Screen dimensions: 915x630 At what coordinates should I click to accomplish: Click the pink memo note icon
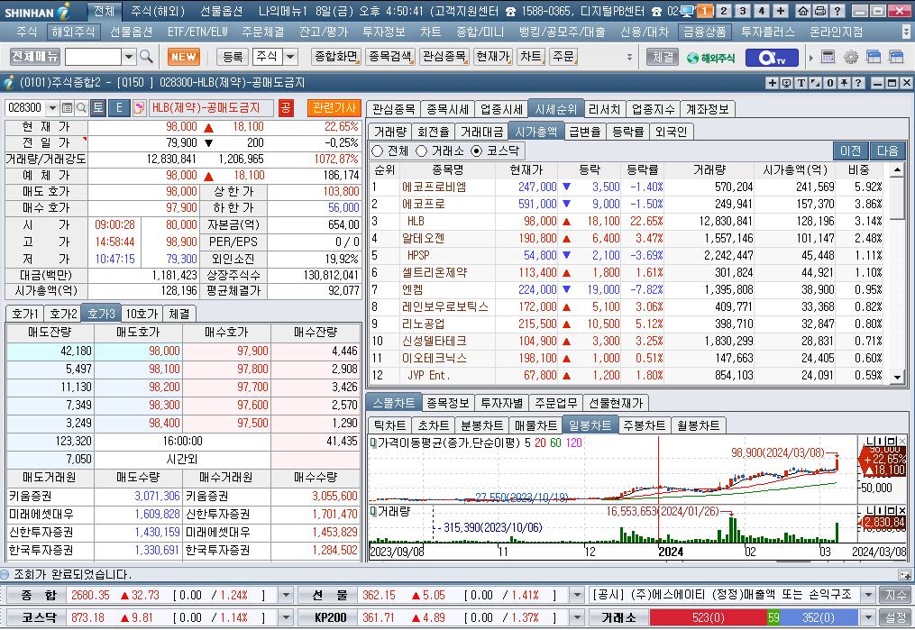[139, 108]
